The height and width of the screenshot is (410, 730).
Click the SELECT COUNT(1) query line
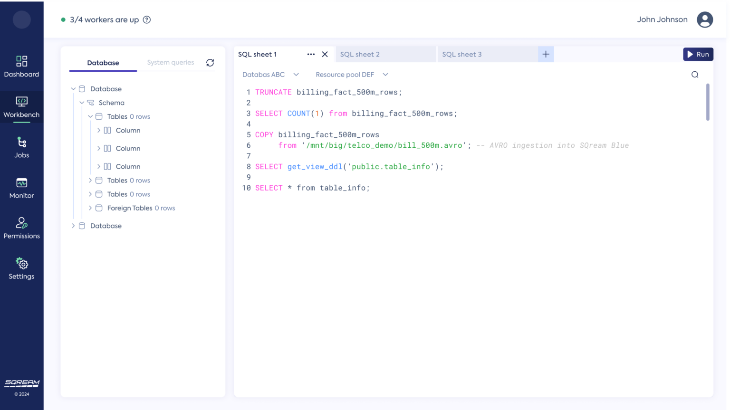click(x=356, y=114)
